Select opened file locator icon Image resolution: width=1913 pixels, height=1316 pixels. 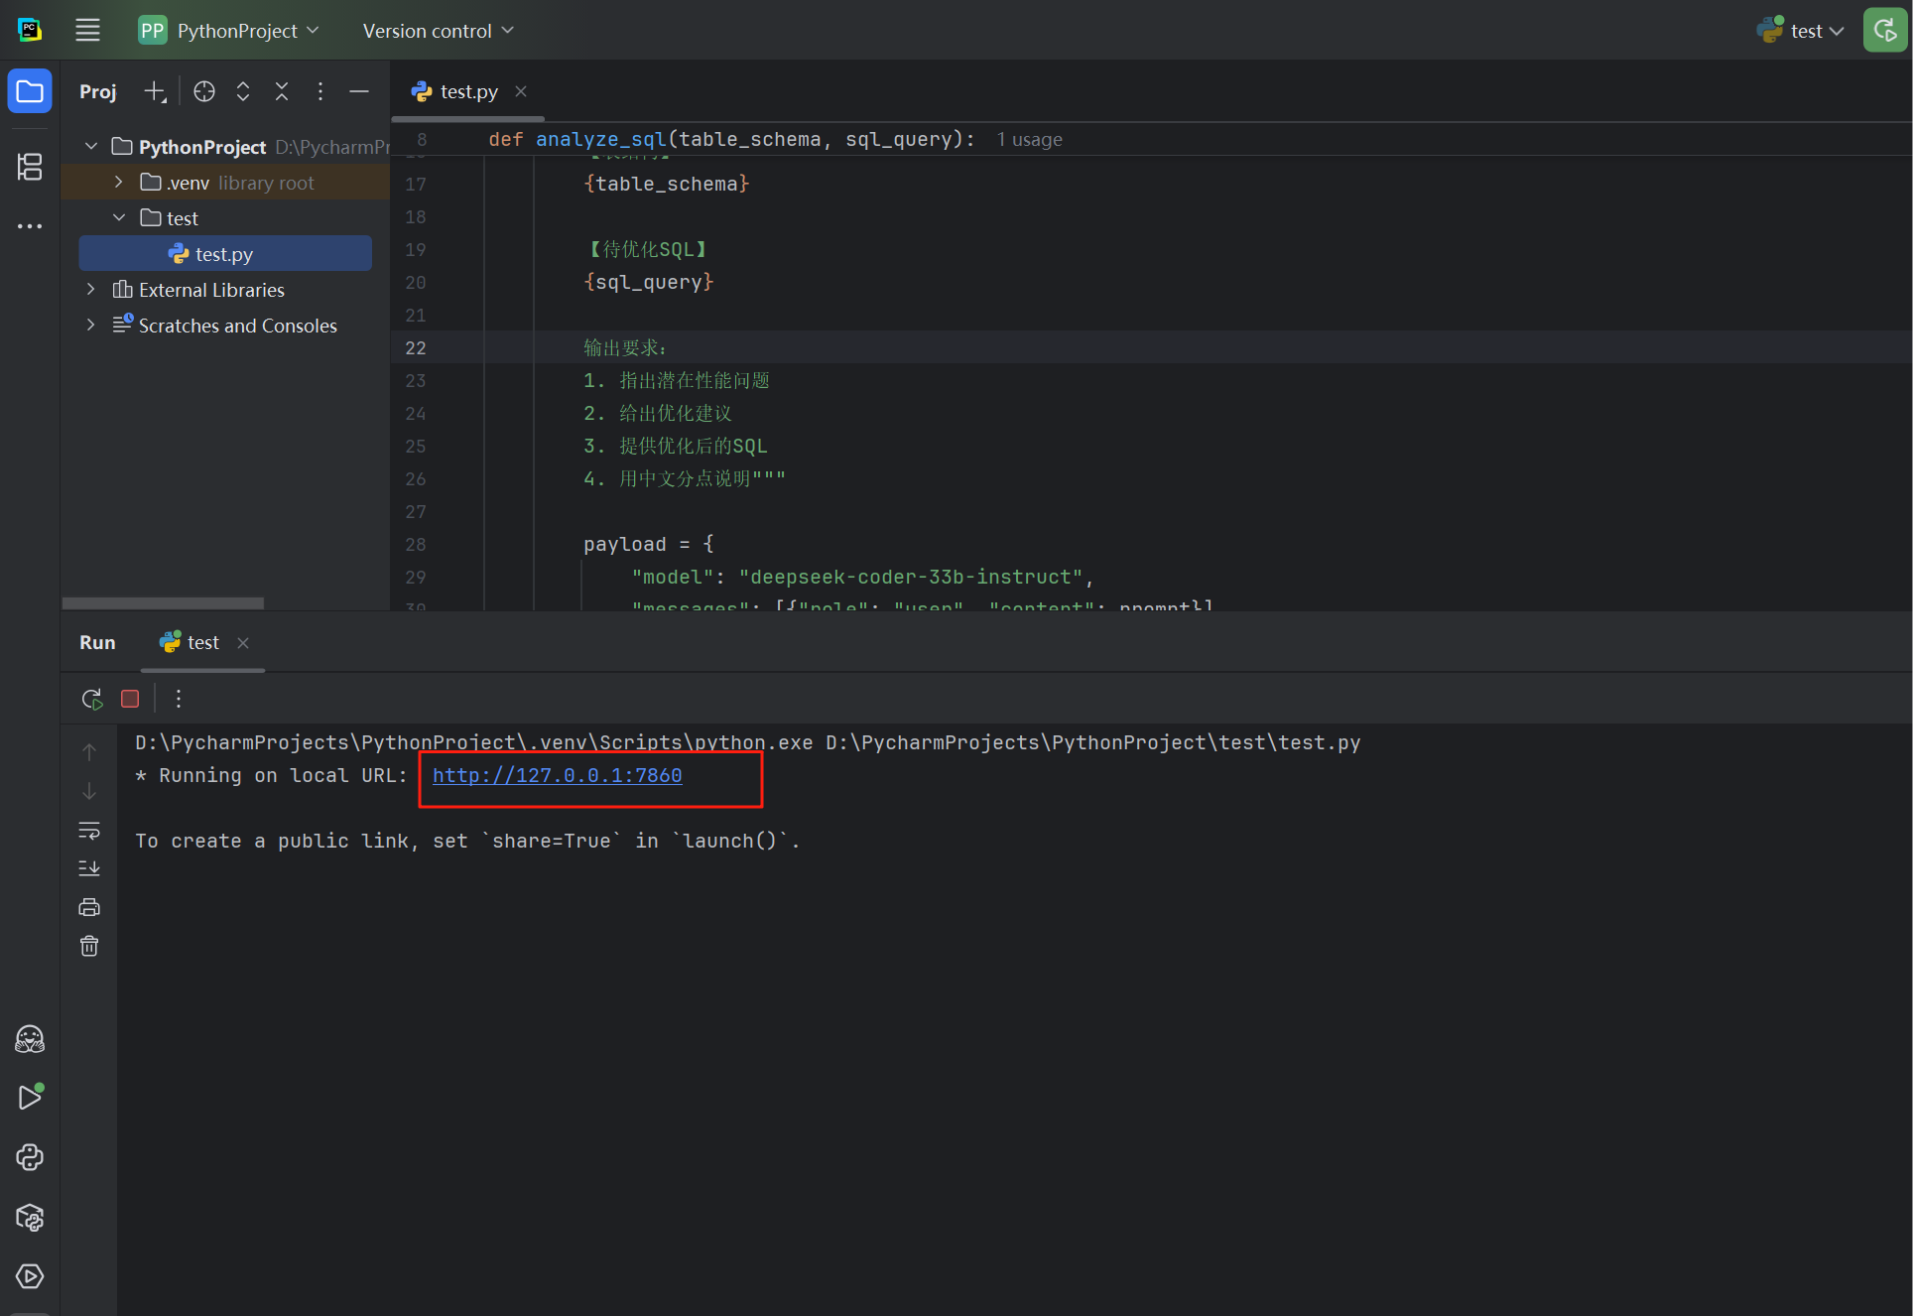tap(204, 91)
